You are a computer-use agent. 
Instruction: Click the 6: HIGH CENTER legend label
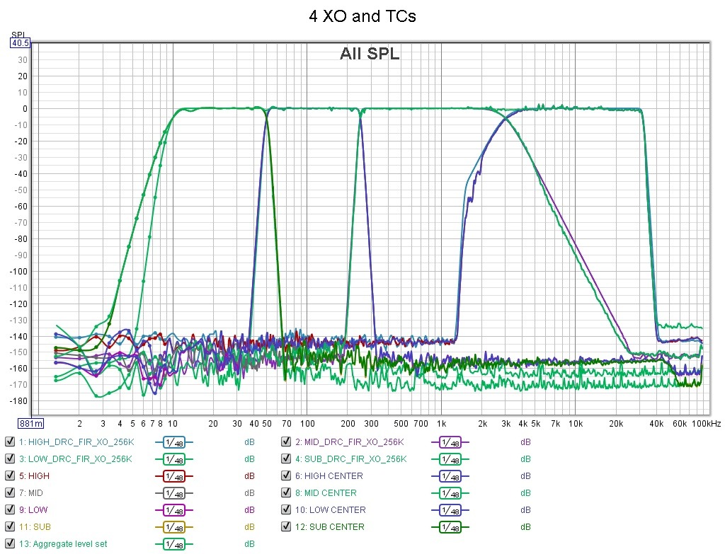coord(329,475)
